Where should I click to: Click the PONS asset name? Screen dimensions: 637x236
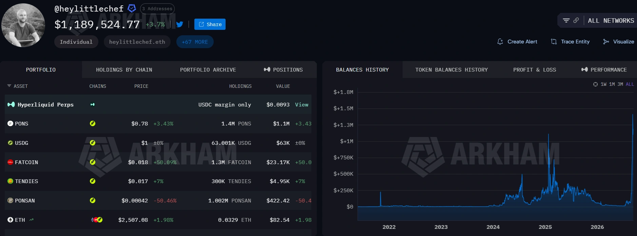click(x=21, y=124)
